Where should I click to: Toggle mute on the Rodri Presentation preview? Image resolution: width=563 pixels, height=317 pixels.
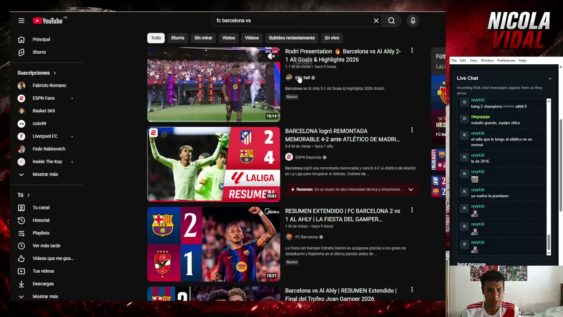click(271, 56)
